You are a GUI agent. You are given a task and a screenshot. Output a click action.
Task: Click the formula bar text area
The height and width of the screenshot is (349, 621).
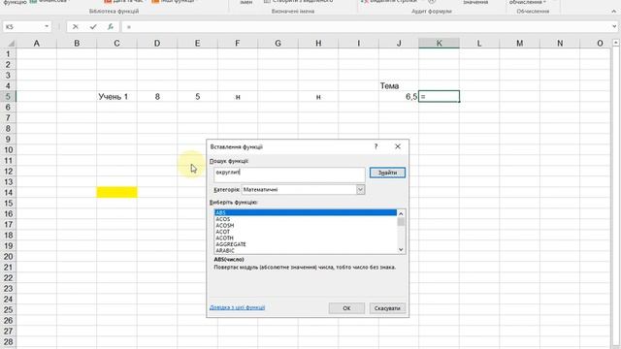tap(365, 27)
